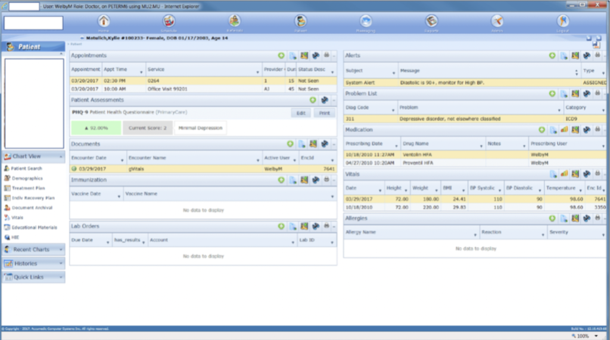Select the Proventil HFA medication row
This screenshot has height=340, width=610.
[475, 163]
